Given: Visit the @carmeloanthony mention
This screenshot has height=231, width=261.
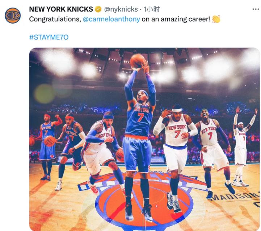Looking at the screenshot, I should coord(111,19).
